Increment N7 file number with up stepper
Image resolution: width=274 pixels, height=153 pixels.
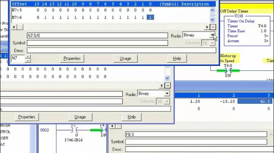point(28,57)
